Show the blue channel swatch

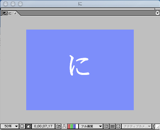click(x=74, y=126)
